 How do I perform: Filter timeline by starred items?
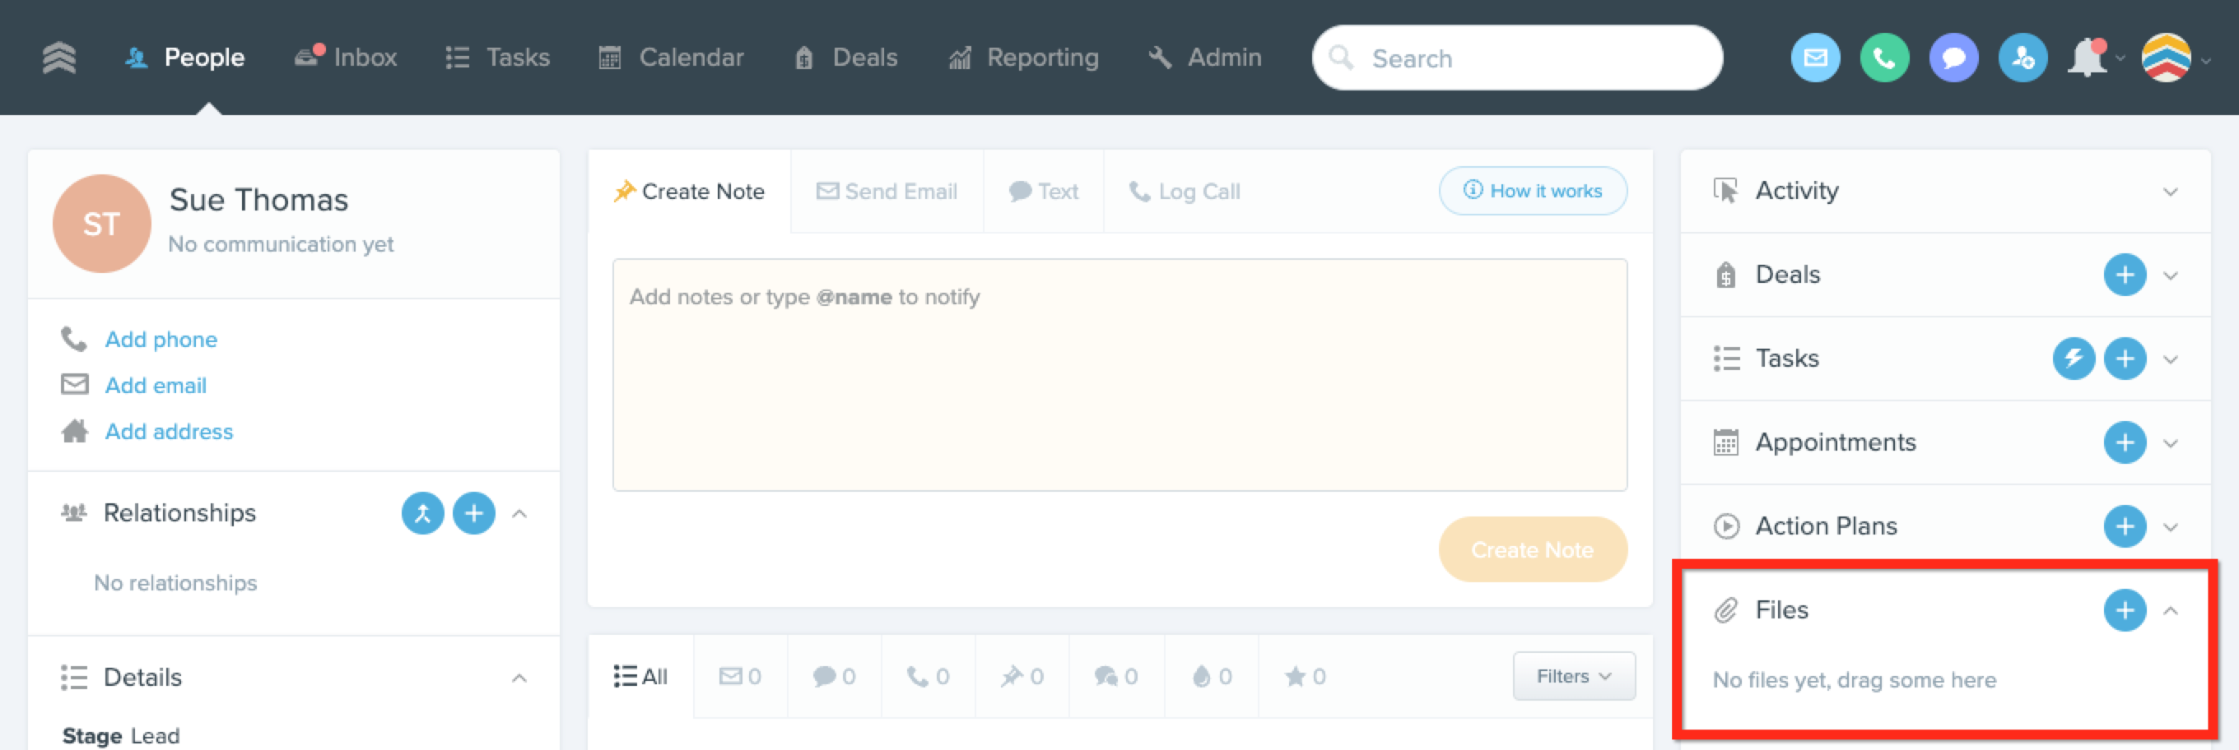(x=1306, y=676)
